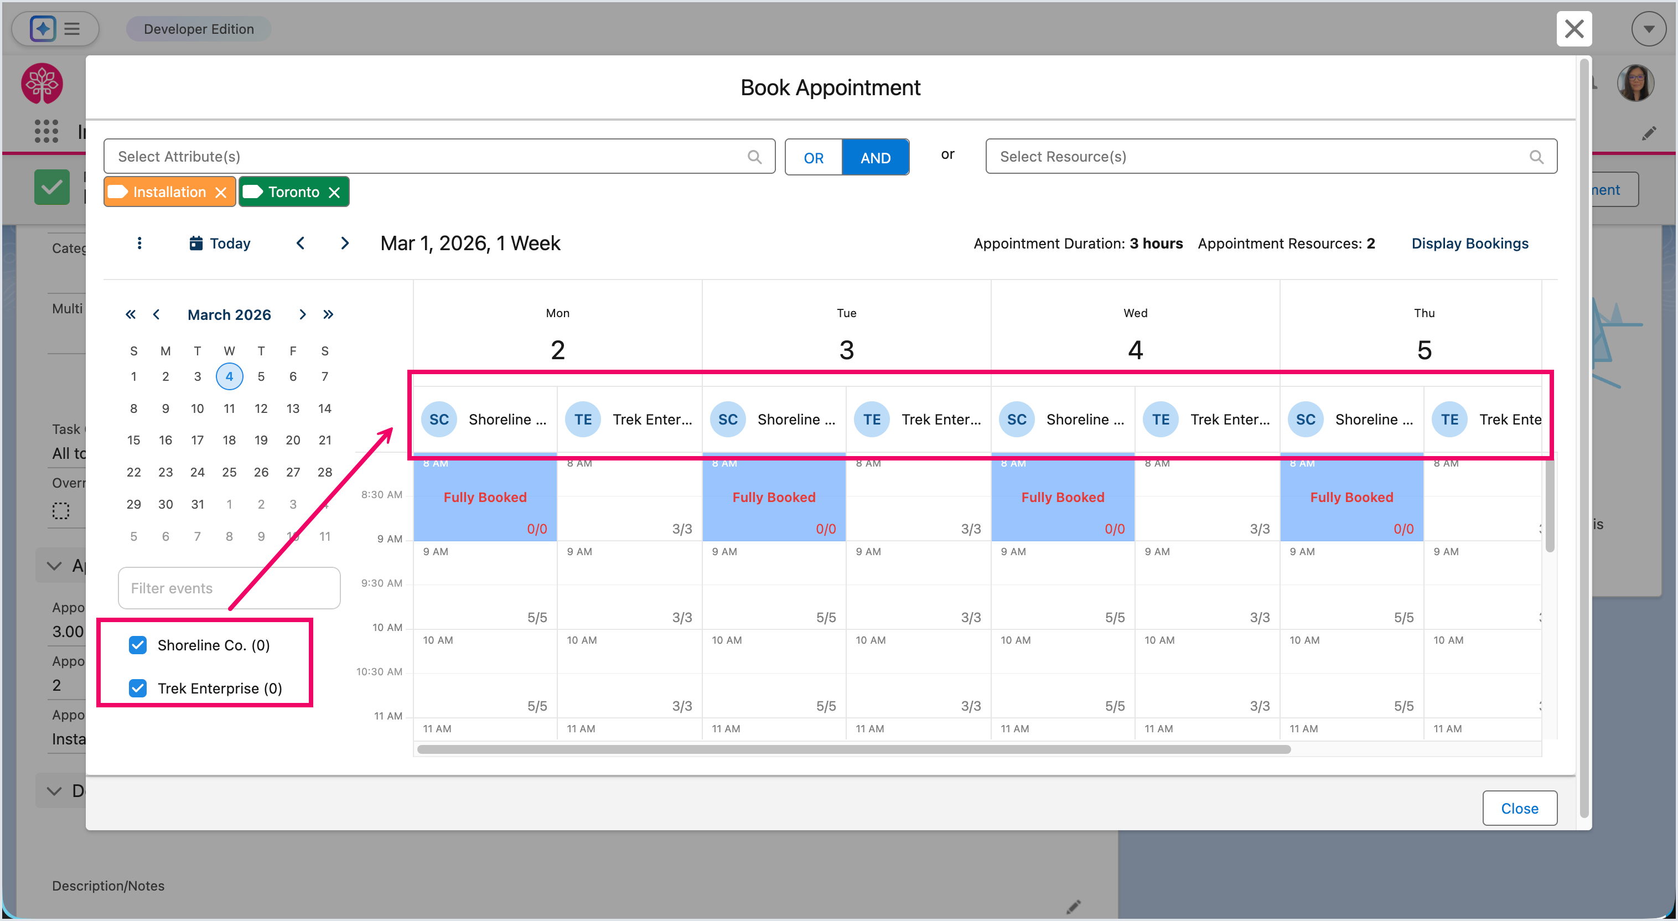
Task: Click in the Filter events field
Action: (x=229, y=588)
